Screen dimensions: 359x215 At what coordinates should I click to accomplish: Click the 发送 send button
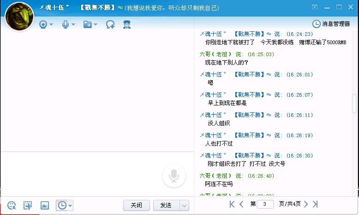click(166, 205)
